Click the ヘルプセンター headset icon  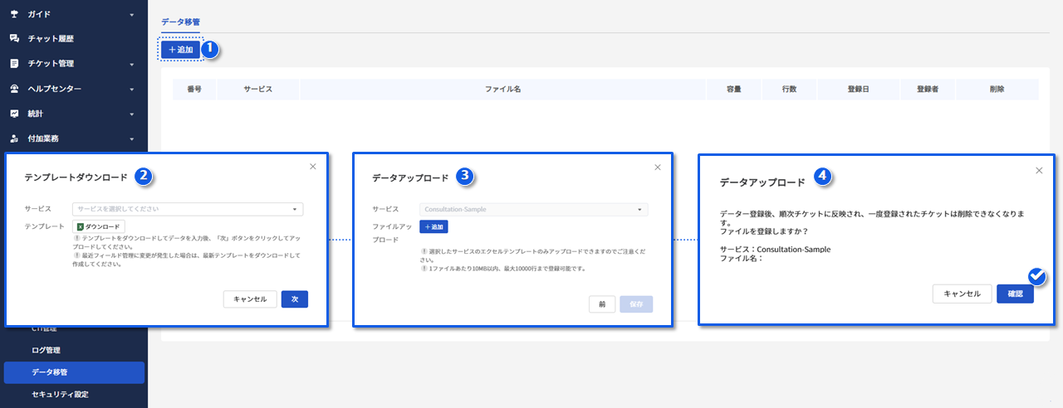click(x=14, y=89)
